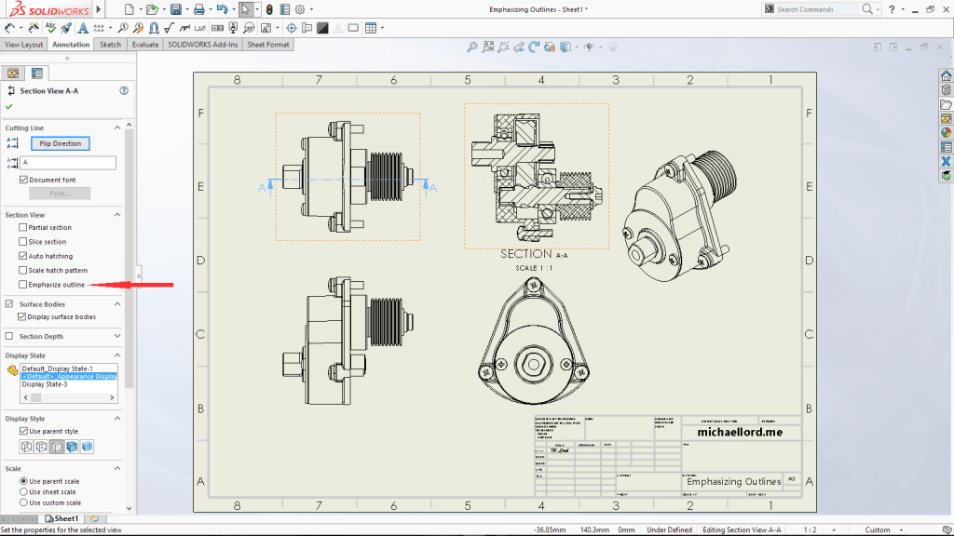Click the Rebuild traffic light icon
Screen dimensions: 954x536
click(269, 9)
